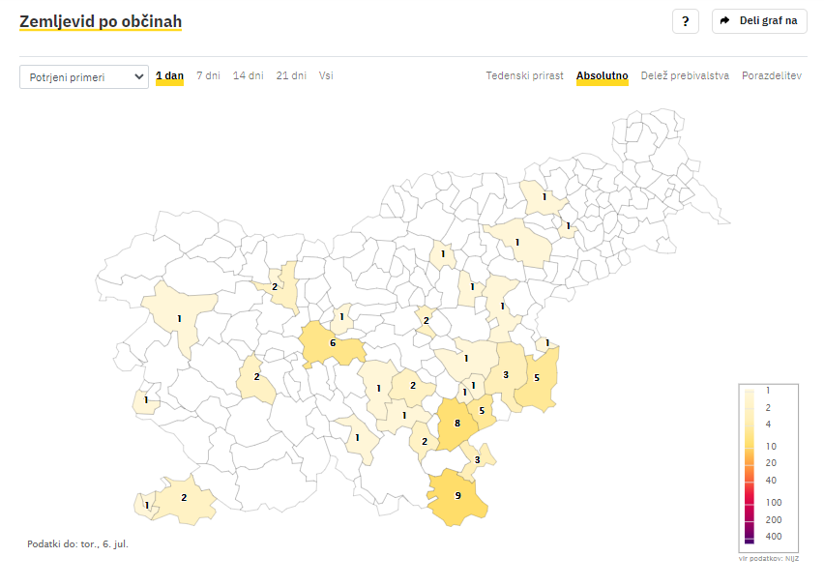Click the Deli graf na button
This screenshot has width=824, height=586.
[759, 21]
